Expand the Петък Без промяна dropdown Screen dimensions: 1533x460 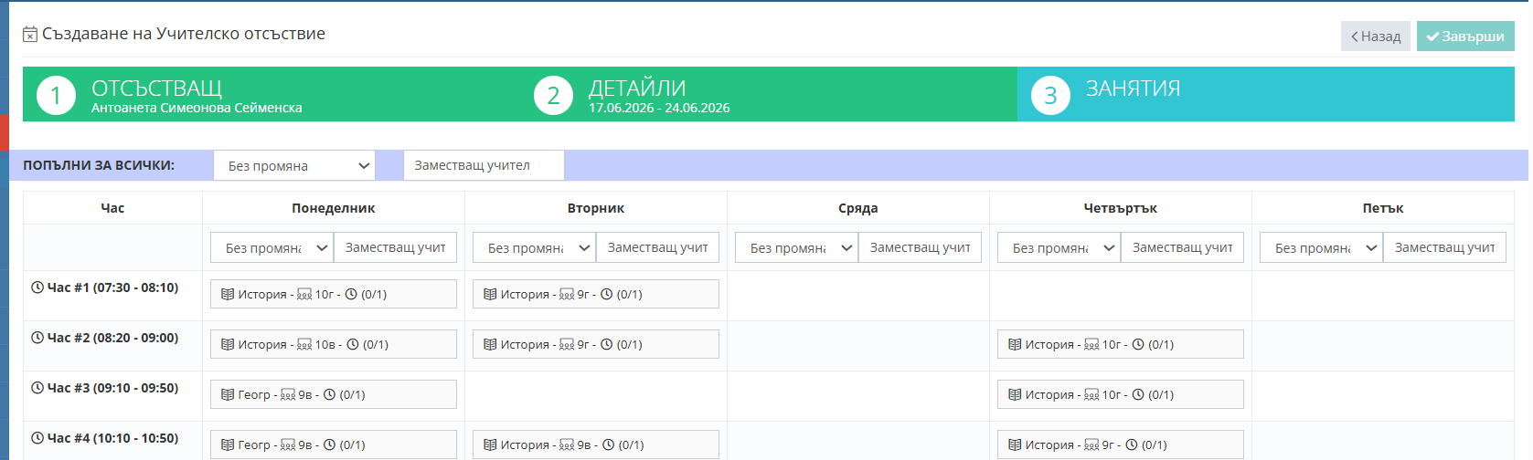(x=1322, y=247)
